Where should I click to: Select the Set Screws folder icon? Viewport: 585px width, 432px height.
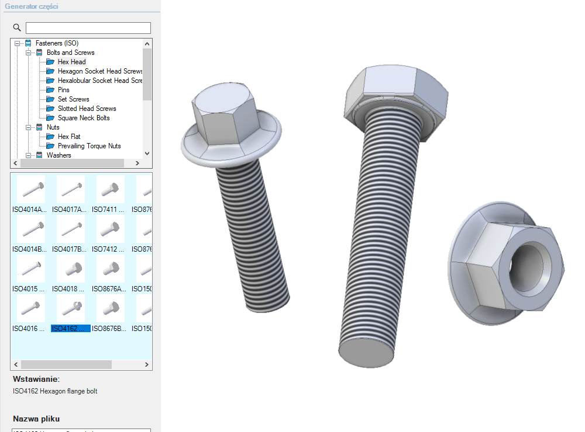tap(50, 99)
